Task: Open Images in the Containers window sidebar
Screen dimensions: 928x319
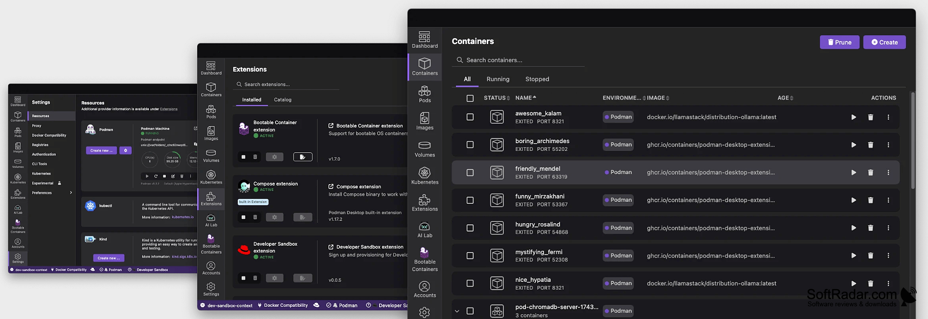Action: click(425, 122)
